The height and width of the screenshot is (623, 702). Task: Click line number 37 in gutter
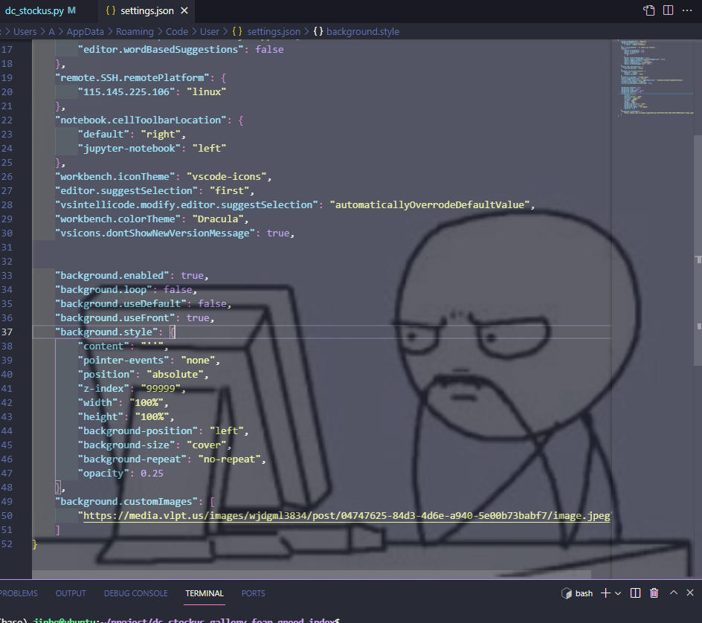pyautogui.click(x=7, y=332)
